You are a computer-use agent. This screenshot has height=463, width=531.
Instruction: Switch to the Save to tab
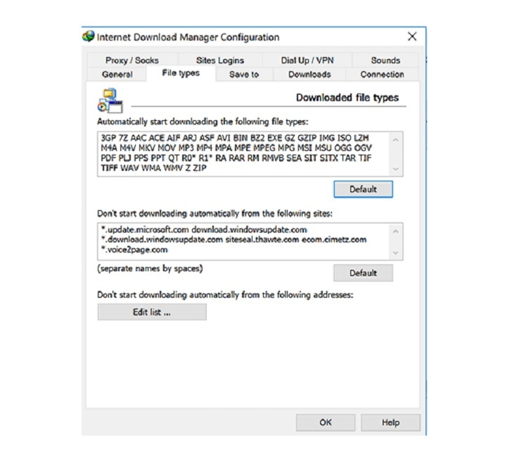pyautogui.click(x=244, y=74)
